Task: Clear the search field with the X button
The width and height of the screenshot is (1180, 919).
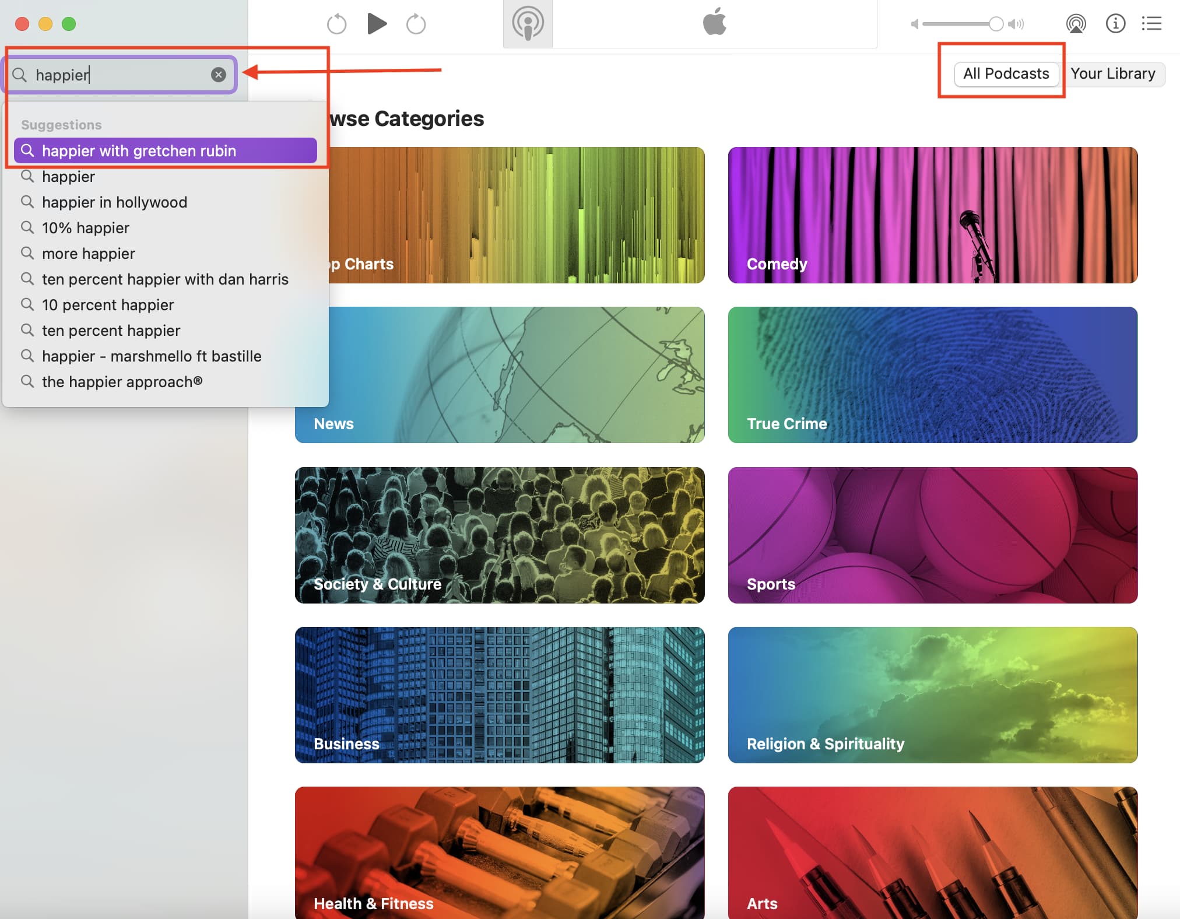Action: click(x=219, y=75)
